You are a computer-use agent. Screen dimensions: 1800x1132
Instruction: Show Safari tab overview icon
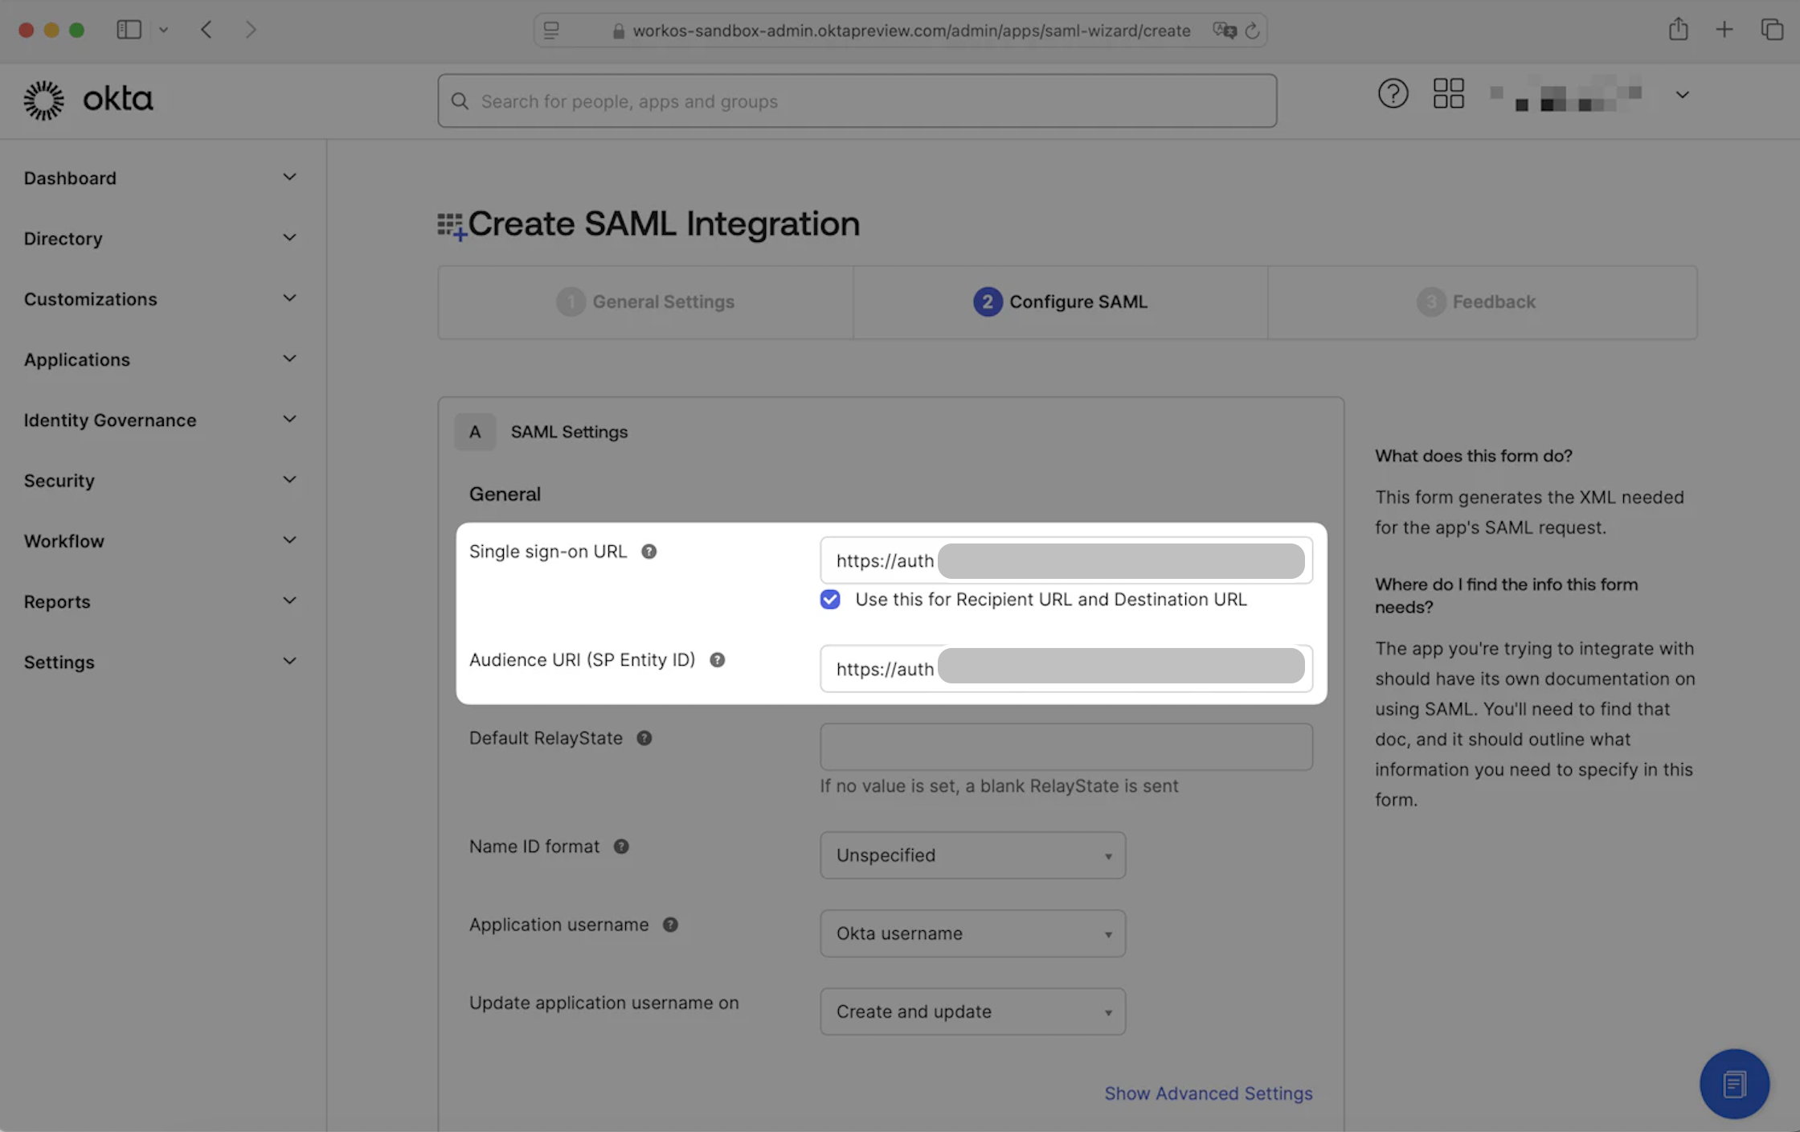click(x=1772, y=30)
